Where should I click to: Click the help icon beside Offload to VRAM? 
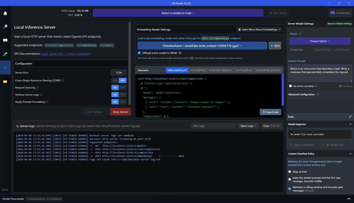coord(180,53)
